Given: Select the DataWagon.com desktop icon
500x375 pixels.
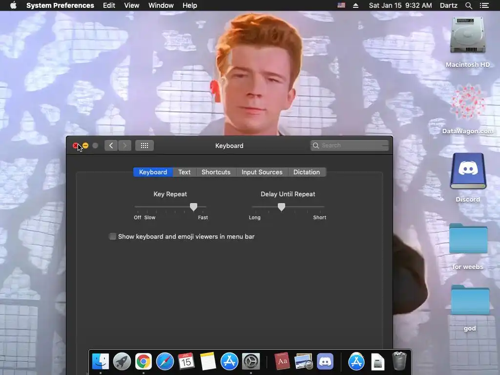Looking at the screenshot, I should pos(468,102).
